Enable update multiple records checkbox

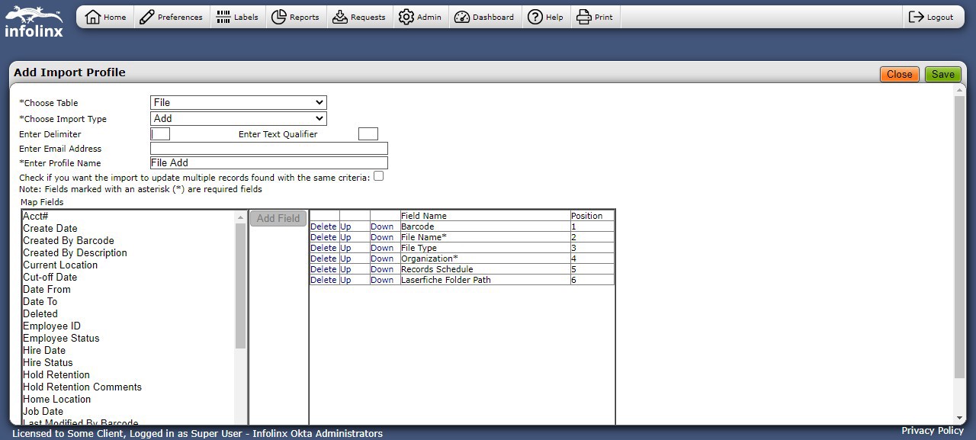[x=378, y=176]
